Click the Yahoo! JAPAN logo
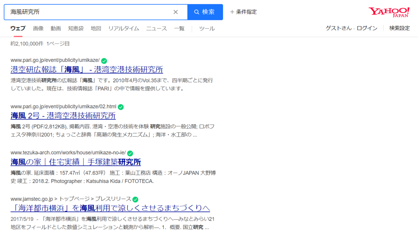 (389, 12)
